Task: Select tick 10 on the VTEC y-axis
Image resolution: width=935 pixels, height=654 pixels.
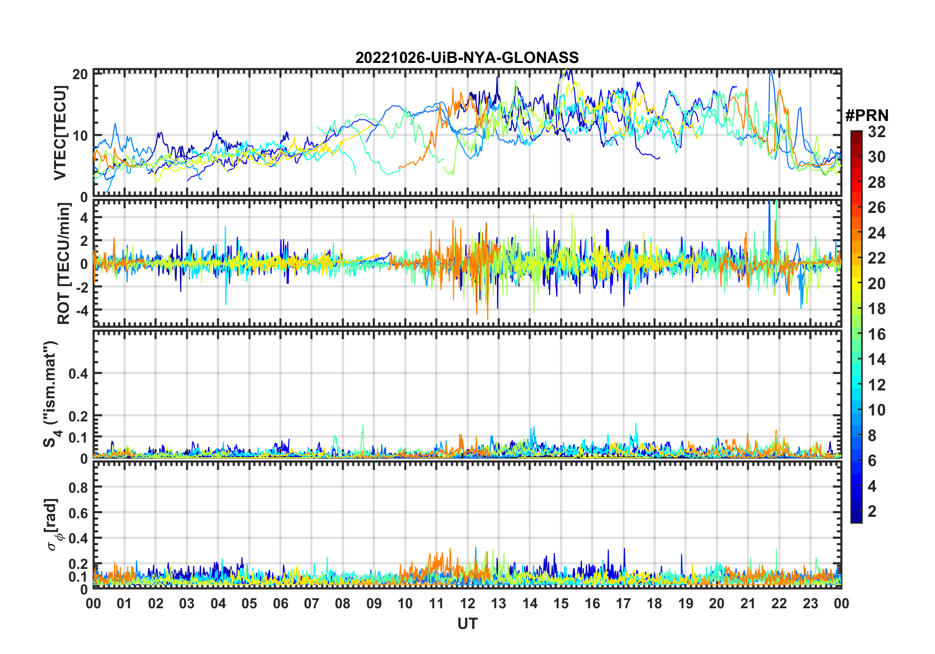Action: tap(80, 136)
